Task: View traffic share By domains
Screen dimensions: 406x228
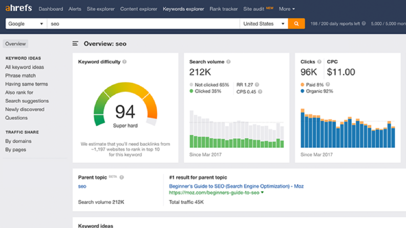Action: click(18, 141)
